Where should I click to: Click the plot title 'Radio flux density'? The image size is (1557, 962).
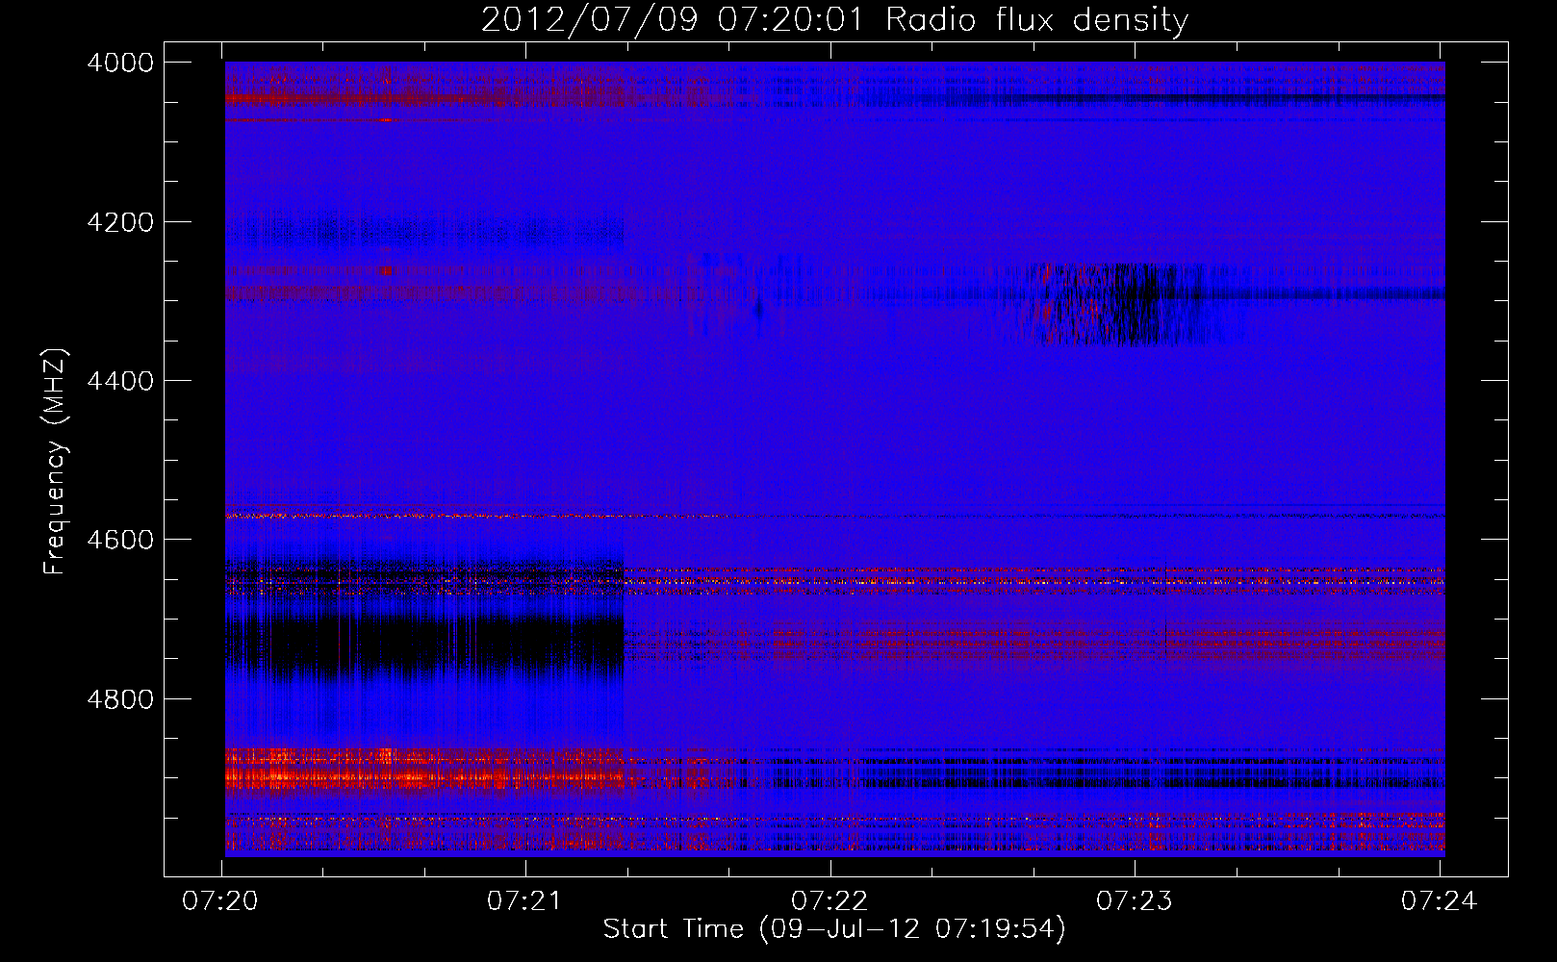click(x=1036, y=19)
